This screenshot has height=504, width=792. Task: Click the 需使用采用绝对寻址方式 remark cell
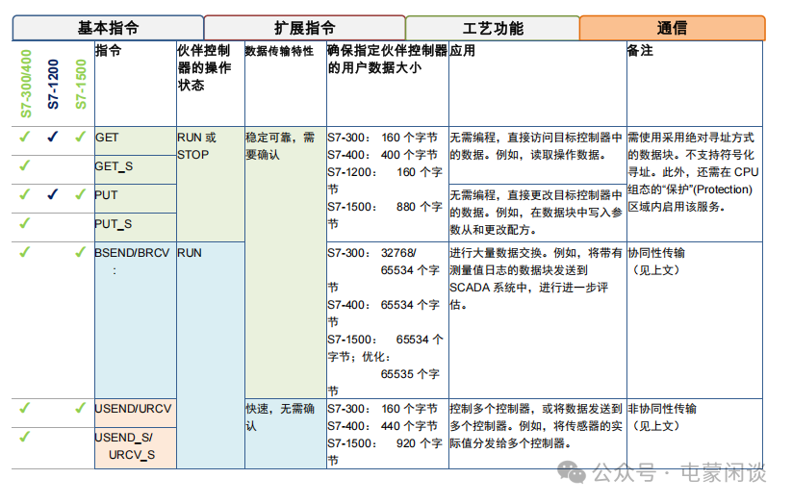pos(695,185)
